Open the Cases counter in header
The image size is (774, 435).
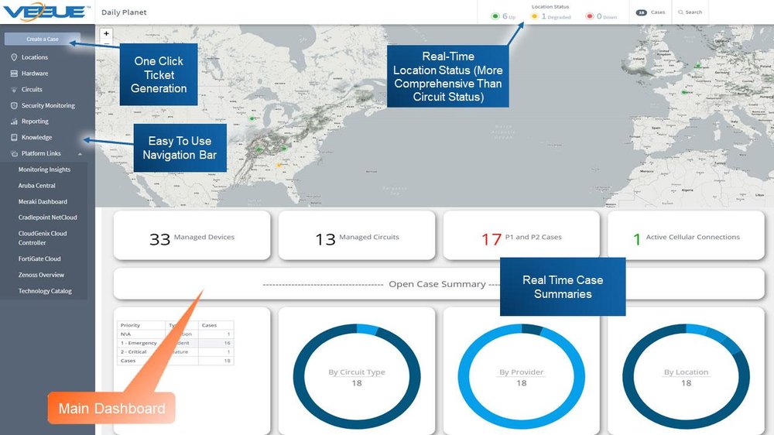coord(650,12)
